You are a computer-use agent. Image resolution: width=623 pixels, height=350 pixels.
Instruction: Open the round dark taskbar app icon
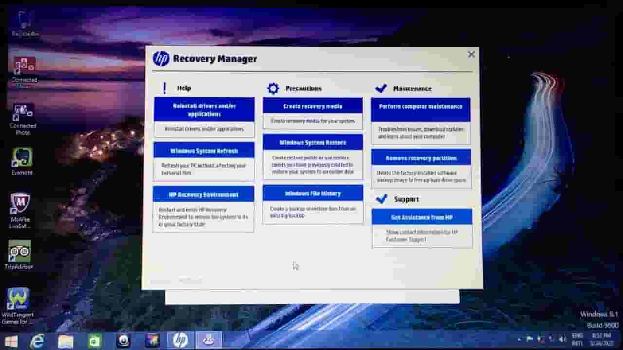click(124, 341)
